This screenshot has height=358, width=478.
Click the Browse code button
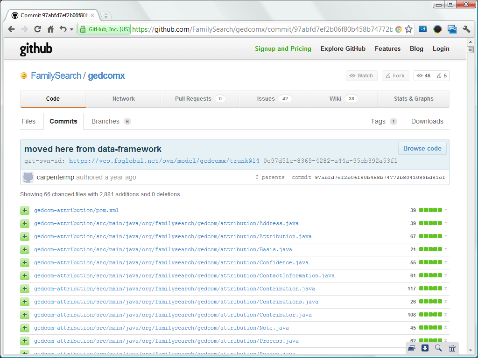422,148
